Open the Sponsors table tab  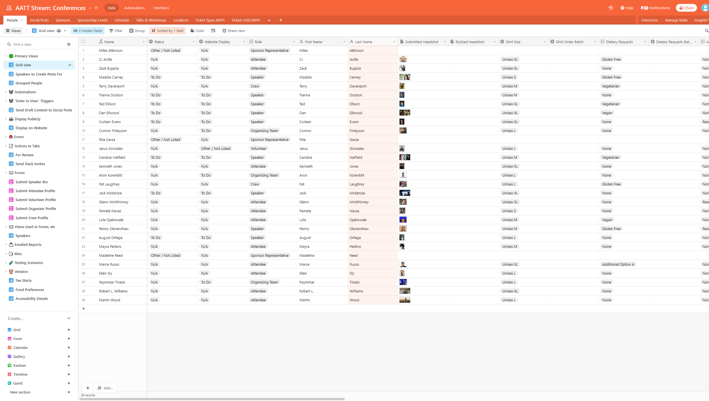tap(63, 20)
